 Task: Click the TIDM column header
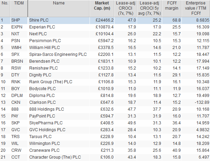[x=19, y=9]
